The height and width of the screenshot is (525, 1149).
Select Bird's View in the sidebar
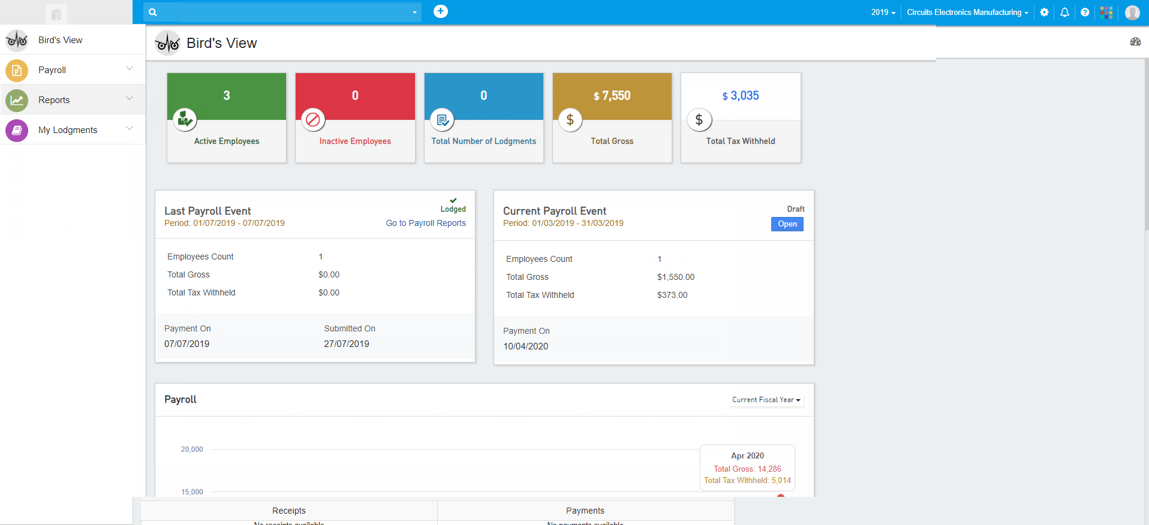(60, 40)
